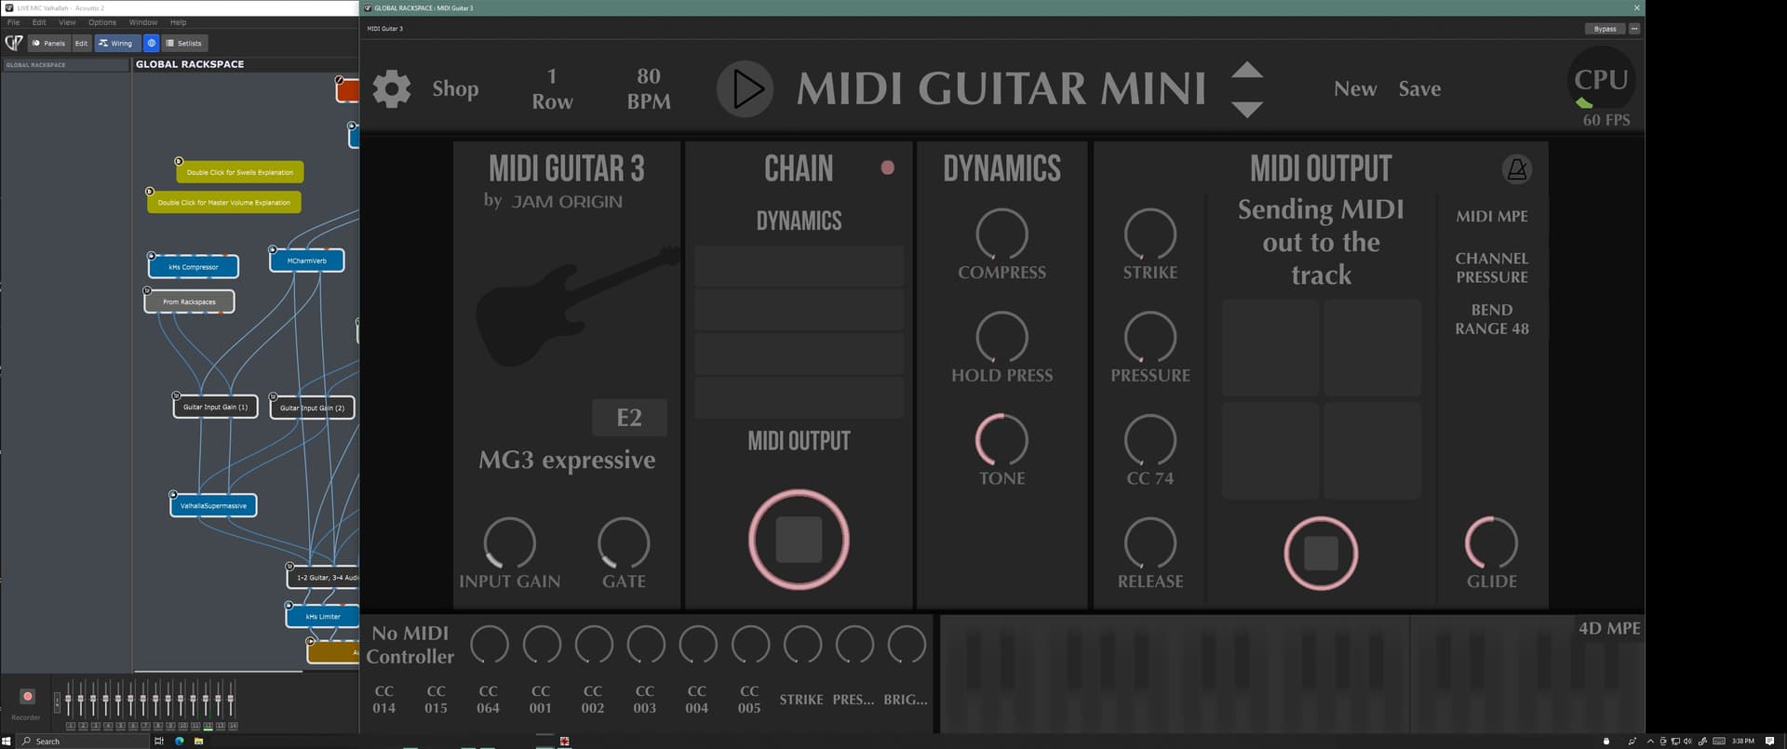Adjust the COMPRESS knob

1001,234
